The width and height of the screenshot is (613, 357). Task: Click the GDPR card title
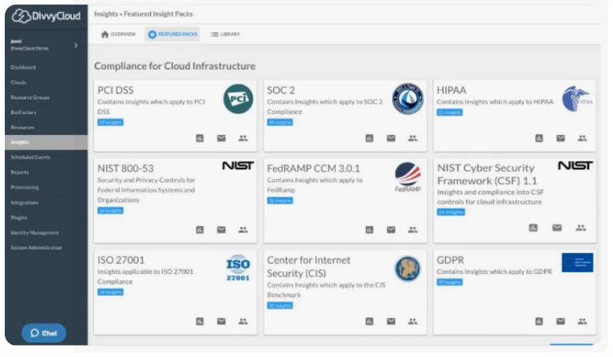[450, 260]
